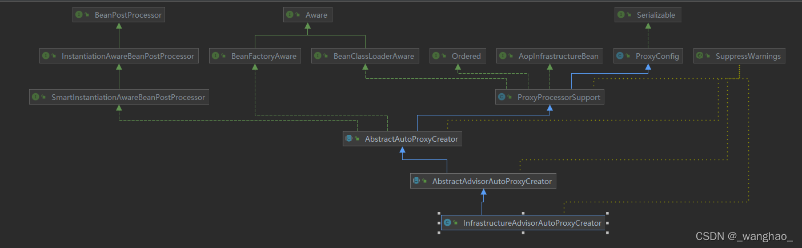The image size is (802, 248).
Task: Click the Ordered interface icon
Action: click(436, 56)
